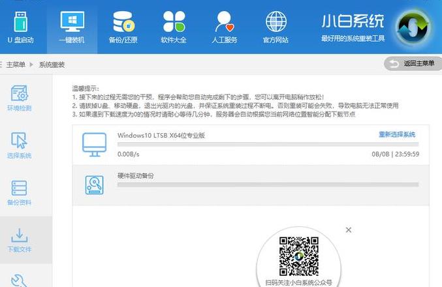The height and width of the screenshot is (287, 442).
Task: Select the 一键装机 tab
Action: 72,27
